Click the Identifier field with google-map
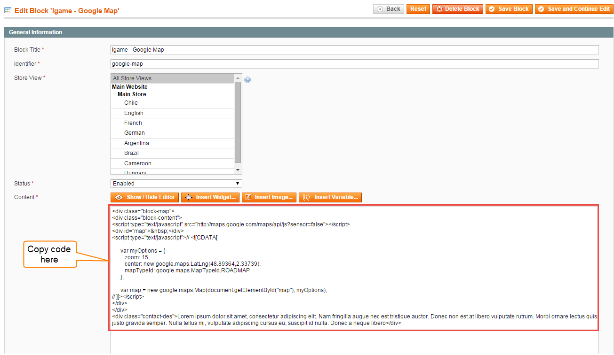This screenshot has height=355, width=614. 355,64
